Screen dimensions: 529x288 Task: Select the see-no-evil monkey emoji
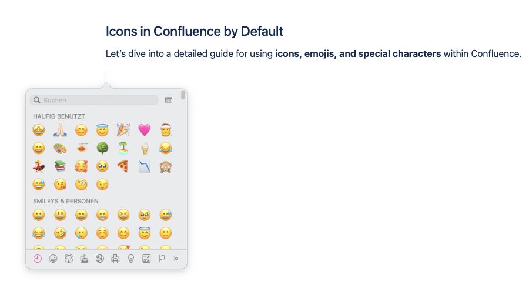pyautogui.click(x=165, y=166)
